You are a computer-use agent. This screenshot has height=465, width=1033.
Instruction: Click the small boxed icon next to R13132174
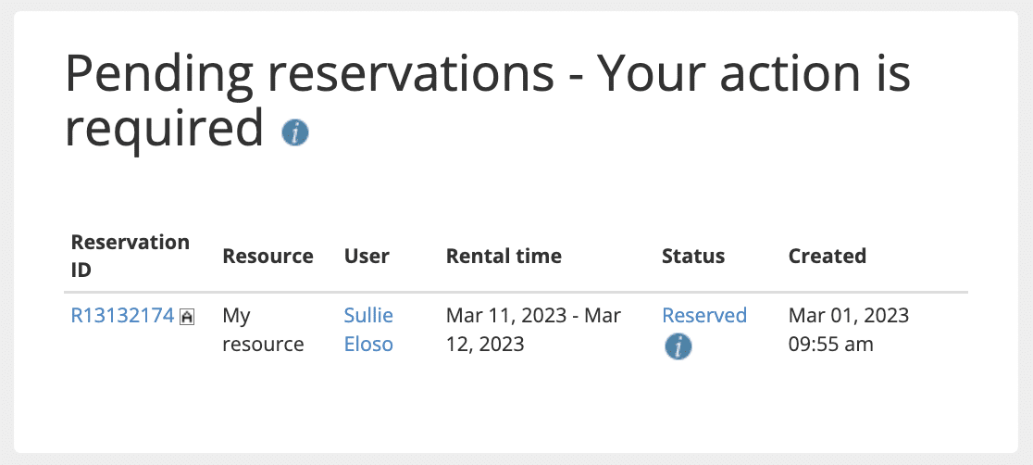click(187, 317)
